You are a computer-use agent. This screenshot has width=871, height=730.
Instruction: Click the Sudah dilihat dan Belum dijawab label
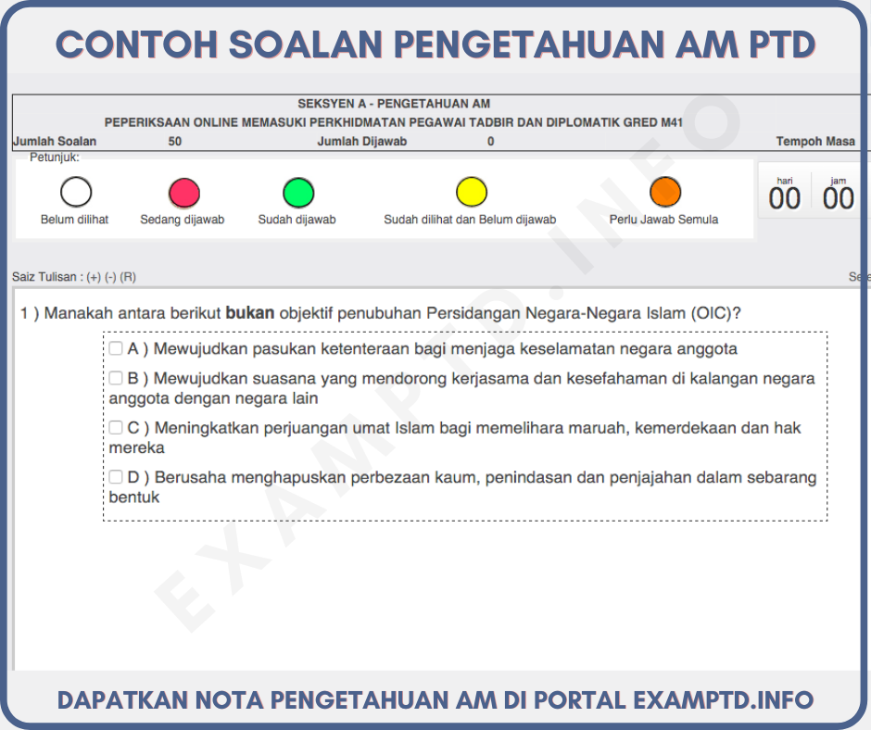tap(470, 220)
